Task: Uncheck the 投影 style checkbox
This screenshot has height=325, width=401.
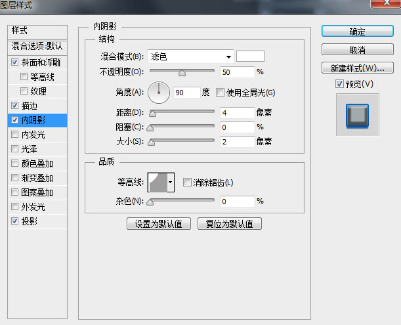Action: pos(14,221)
